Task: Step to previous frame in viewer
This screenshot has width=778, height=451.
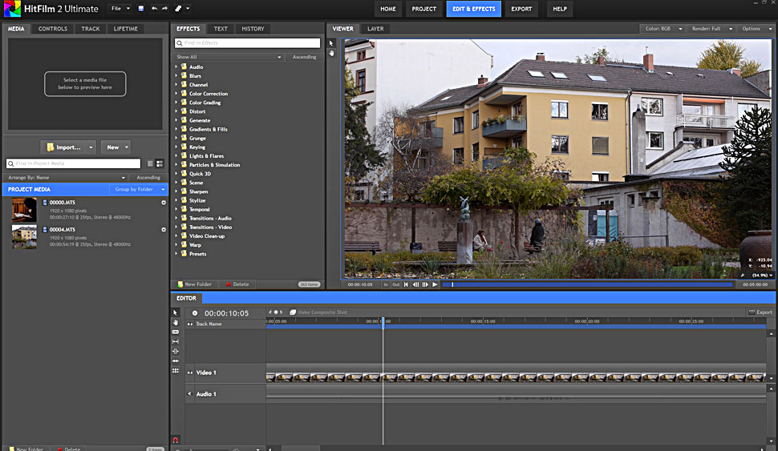Action: coord(416,284)
